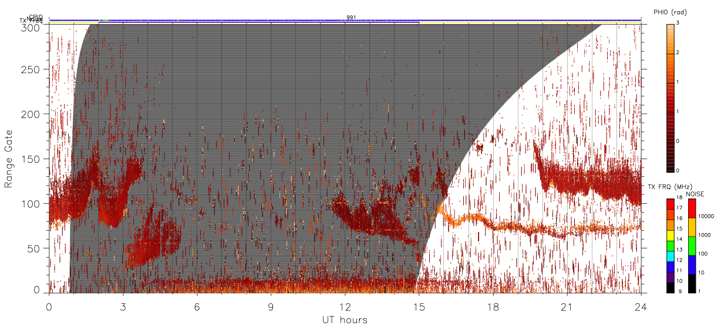Image resolution: width=721 pixels, height=332 pixels.
Task: Click NOISE legend value '1000'
Action: [704, 235]
